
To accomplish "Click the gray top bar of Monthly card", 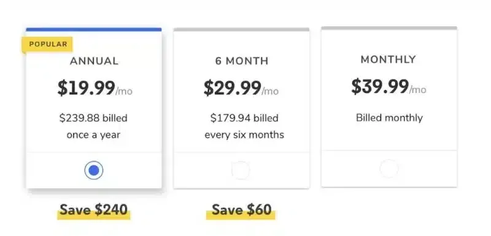I will point(389,28).
